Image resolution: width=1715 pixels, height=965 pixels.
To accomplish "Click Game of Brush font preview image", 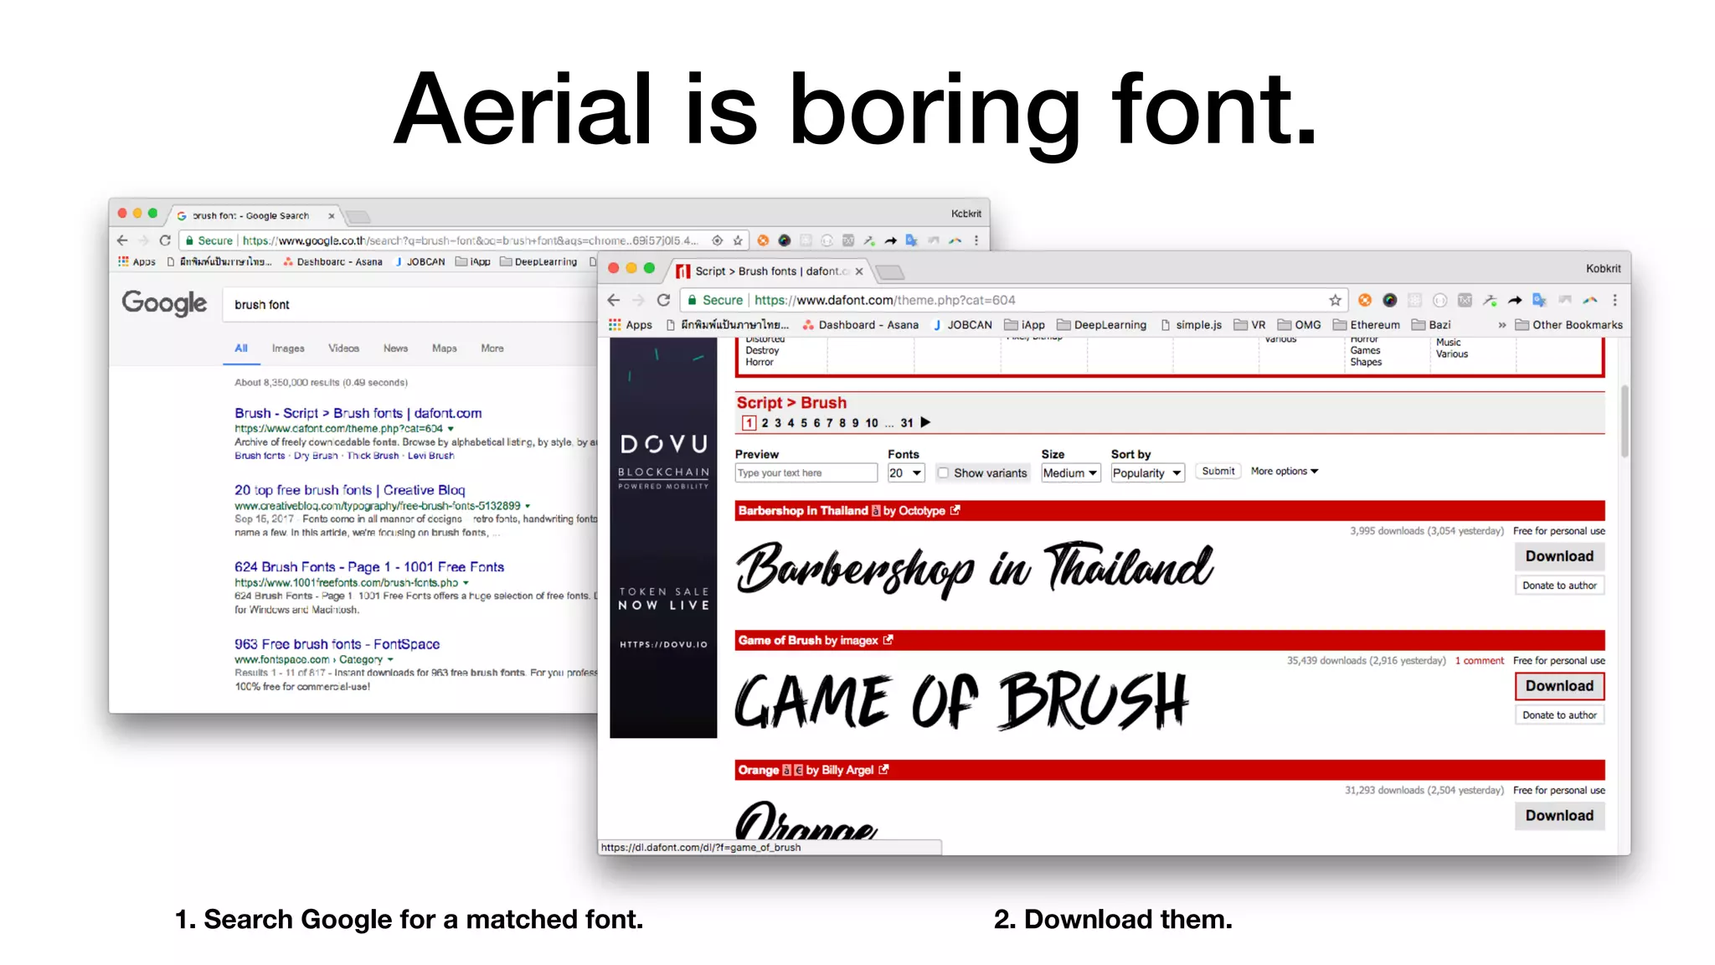I will coord(961,700).
